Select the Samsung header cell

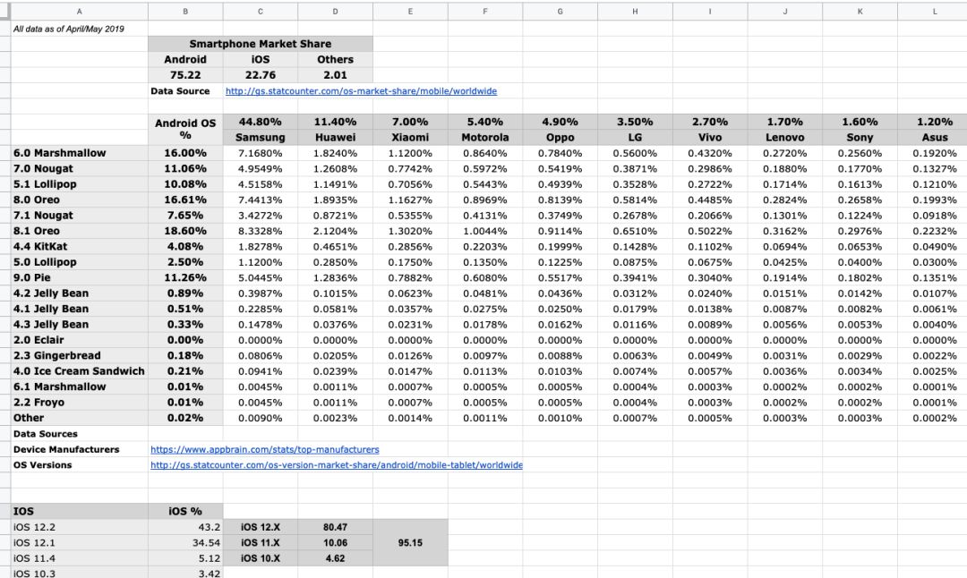click(261, 138)
